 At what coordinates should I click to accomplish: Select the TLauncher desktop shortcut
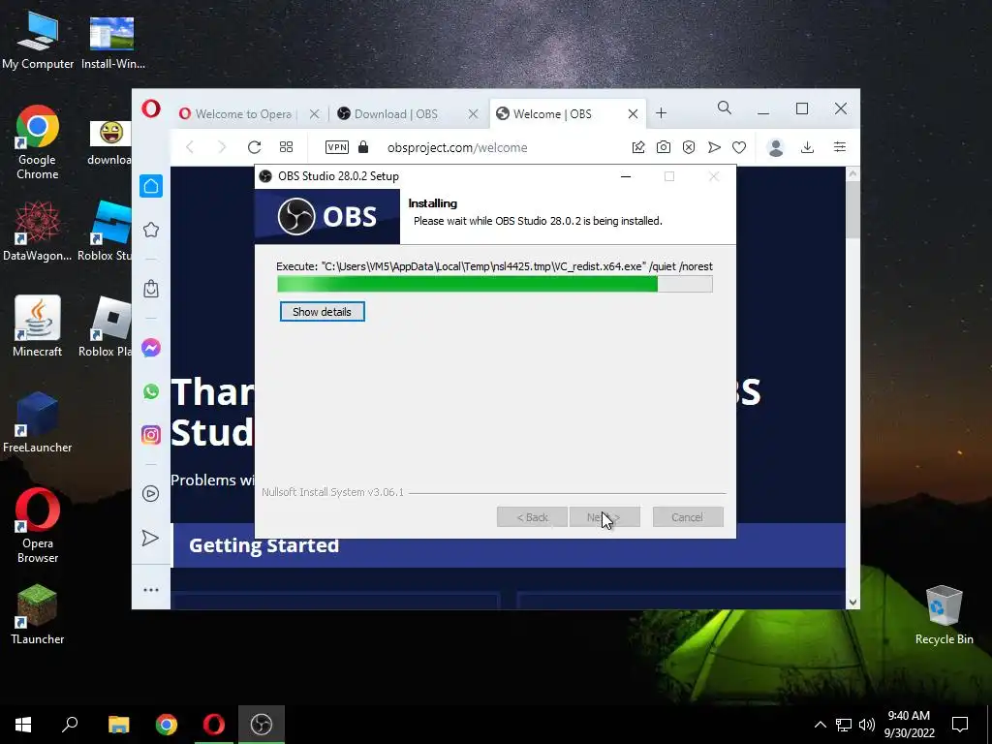tap(38, 614)
